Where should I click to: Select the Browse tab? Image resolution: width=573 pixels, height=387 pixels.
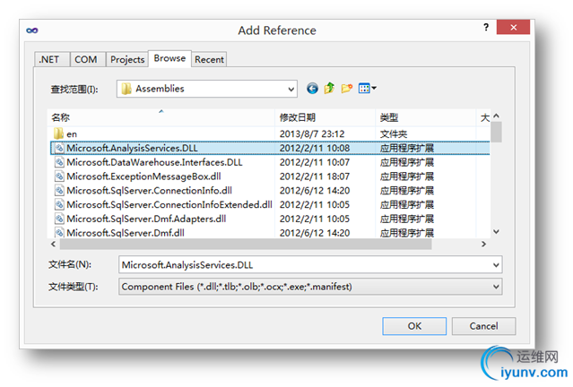coord(169,58)
